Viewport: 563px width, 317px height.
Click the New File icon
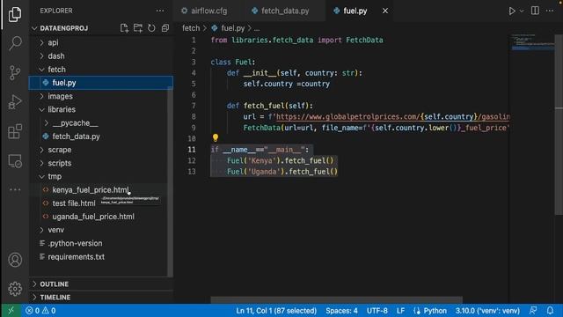click(x=124, y=28)
